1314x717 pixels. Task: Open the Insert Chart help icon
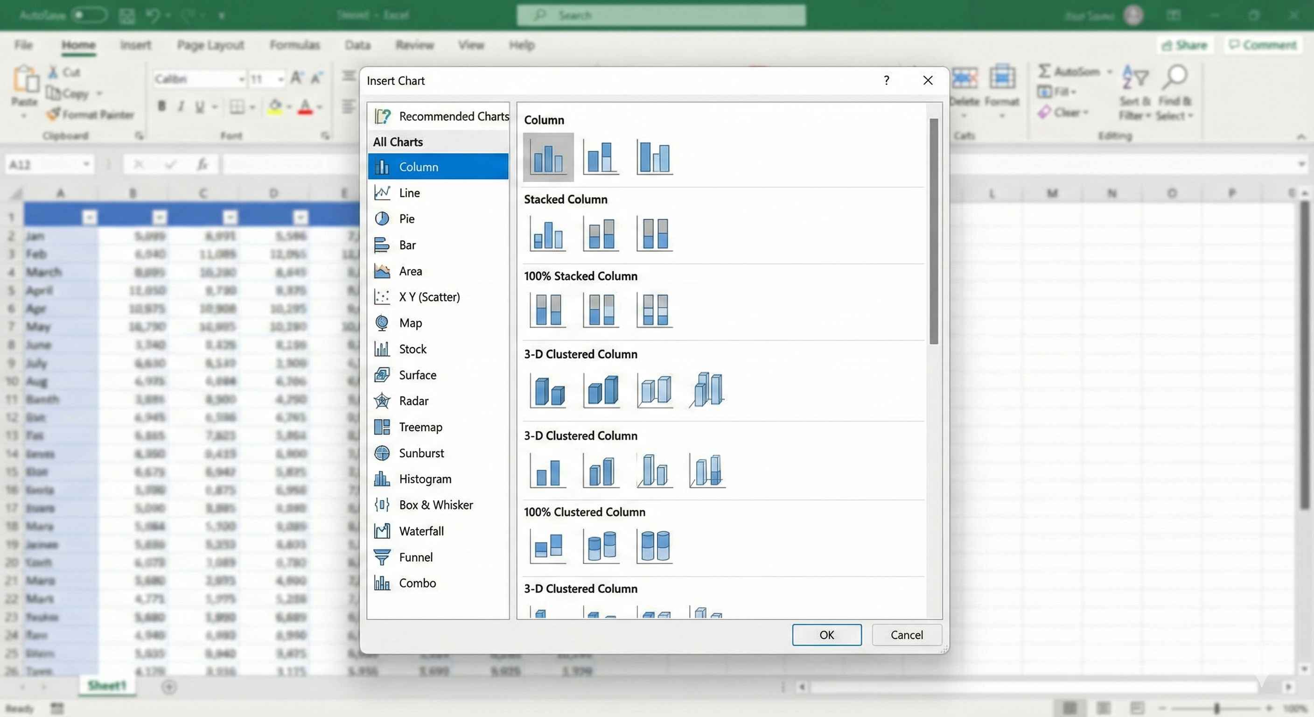pyautogui.click(x=887, y=81)
